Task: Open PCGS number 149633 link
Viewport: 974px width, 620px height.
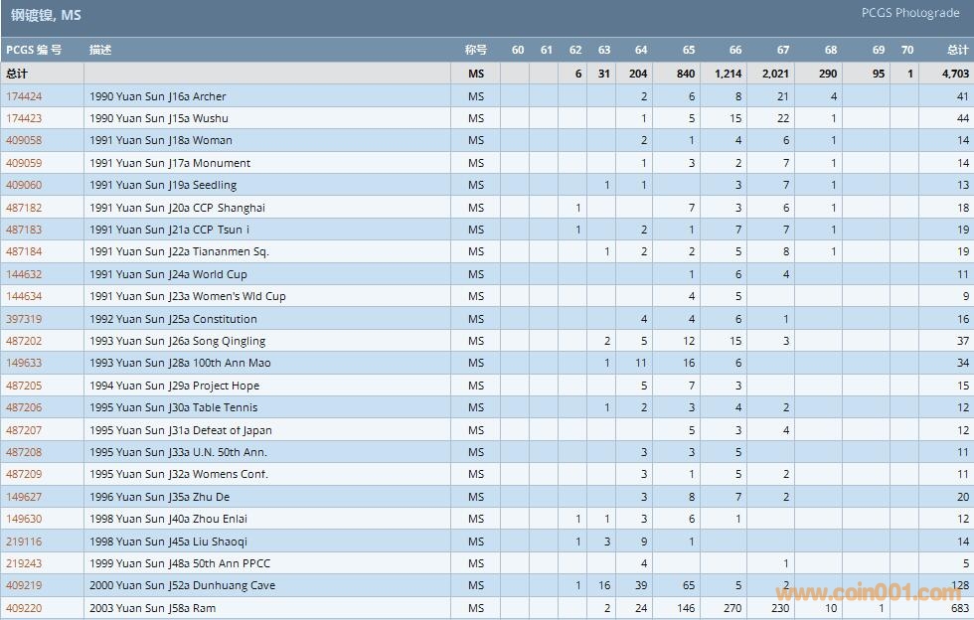Action: pyautogui.click(x=24, y=363)
